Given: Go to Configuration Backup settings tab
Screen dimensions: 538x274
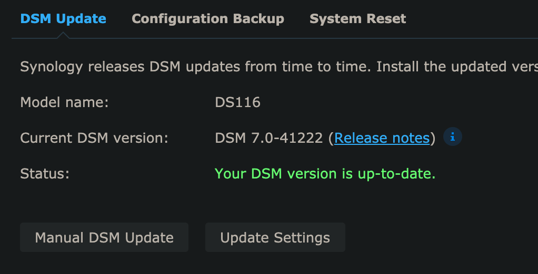Looking at the screenshot, I should click(208, 18).
